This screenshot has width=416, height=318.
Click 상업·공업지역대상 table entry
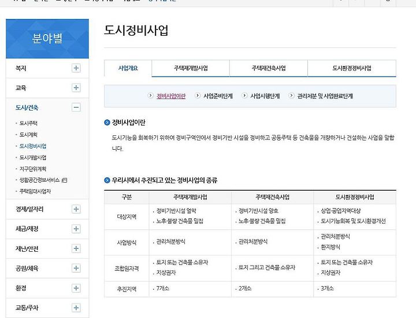pyautogui.click(x=341, y=211)
